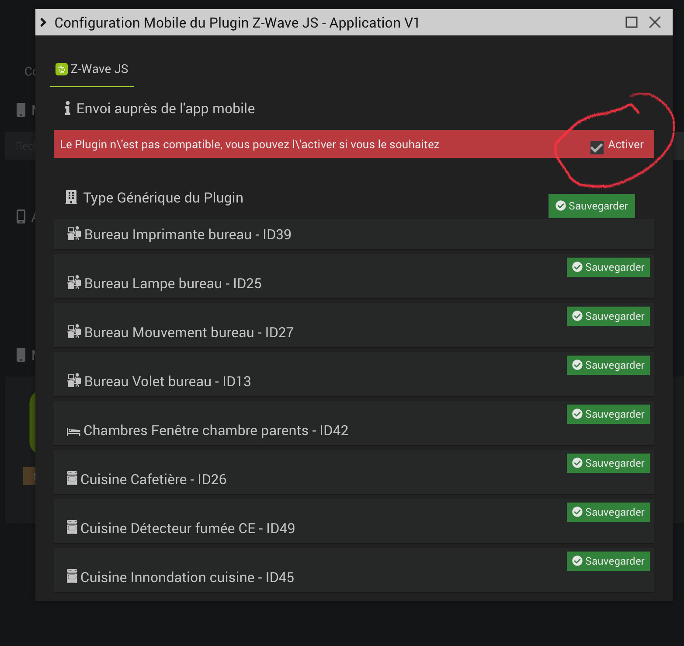Click the building icon beside Type Générique
The width and height of the screenshot is (684, 646).
point(71,197)
